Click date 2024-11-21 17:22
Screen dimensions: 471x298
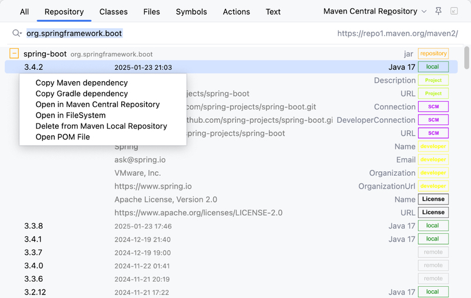(x=141, y=292)
